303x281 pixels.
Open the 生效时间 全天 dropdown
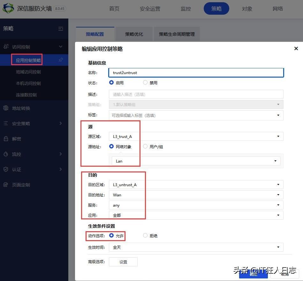196,247
